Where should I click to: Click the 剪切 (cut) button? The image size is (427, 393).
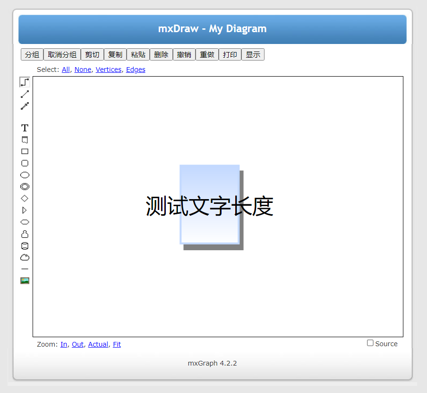coord(92,54)
